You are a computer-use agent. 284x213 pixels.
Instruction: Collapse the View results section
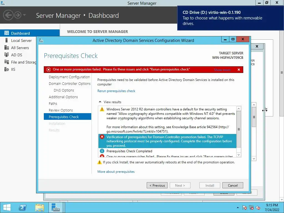(x=100, y=102)
